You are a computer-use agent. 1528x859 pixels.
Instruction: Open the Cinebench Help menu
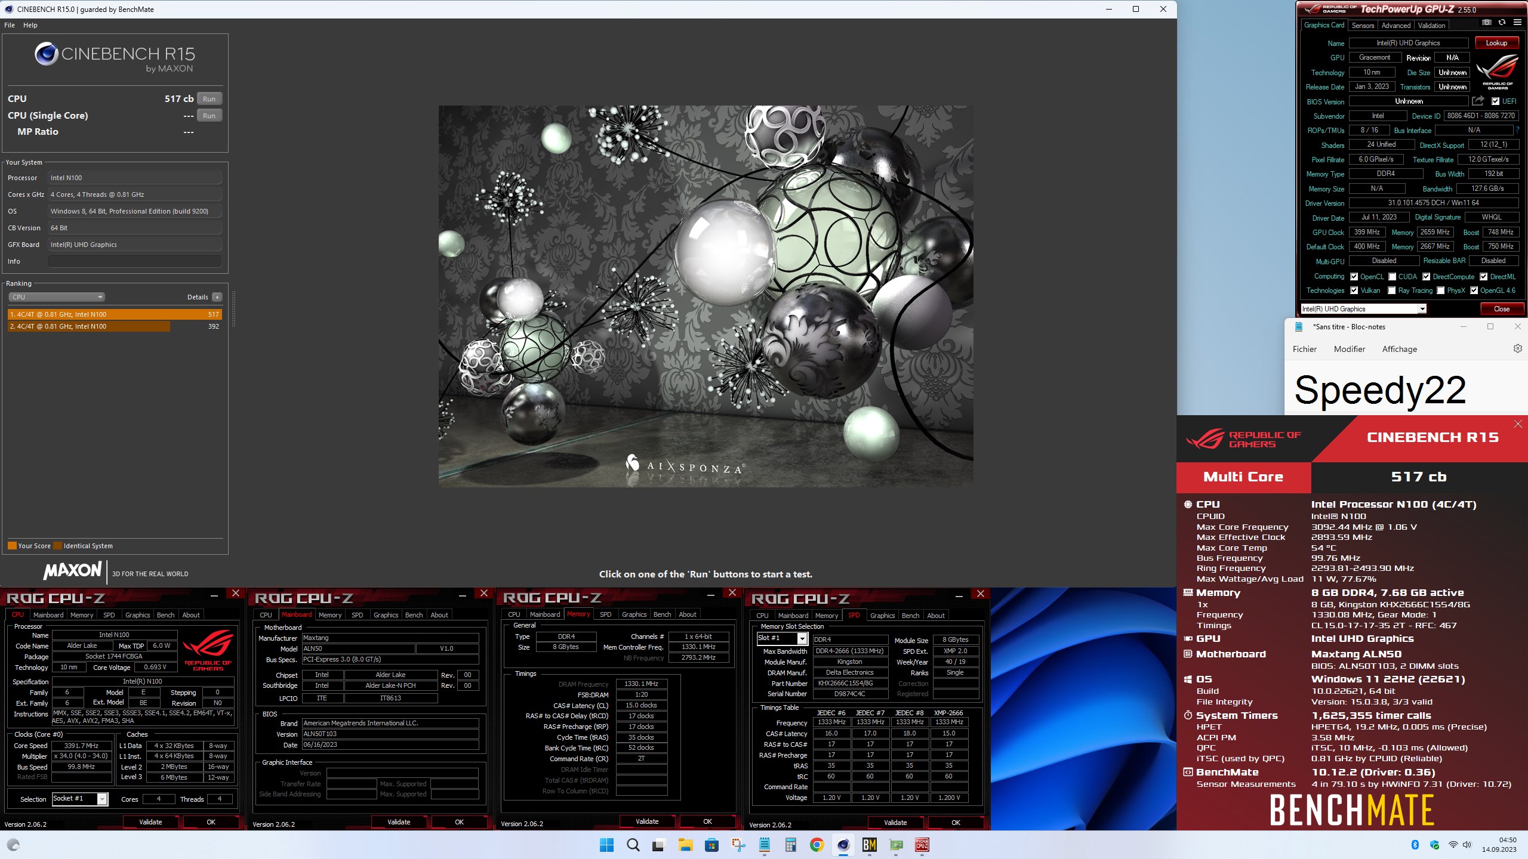tap(30, 25)
